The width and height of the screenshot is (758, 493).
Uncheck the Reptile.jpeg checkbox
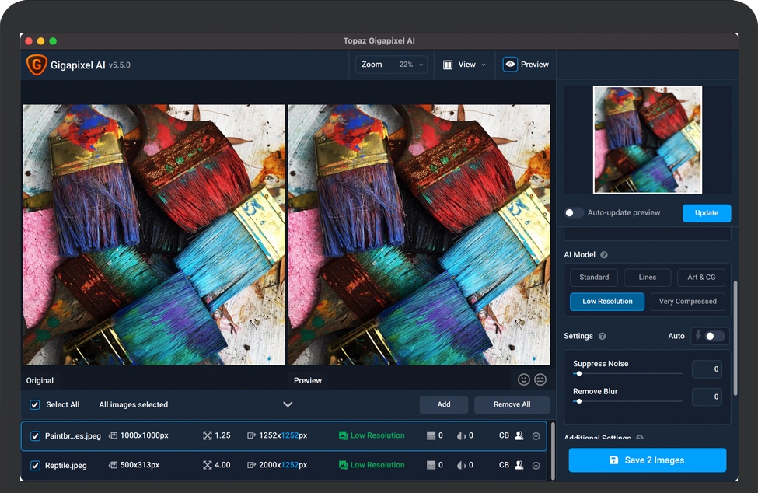[35, 465]
